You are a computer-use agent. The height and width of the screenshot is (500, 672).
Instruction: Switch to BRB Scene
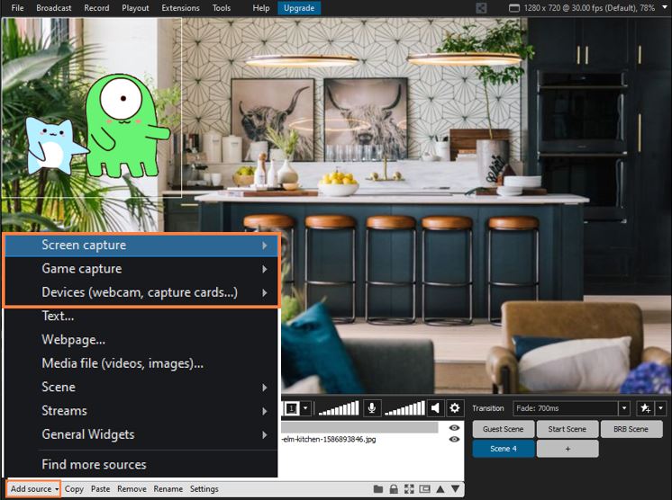point(631,429)
